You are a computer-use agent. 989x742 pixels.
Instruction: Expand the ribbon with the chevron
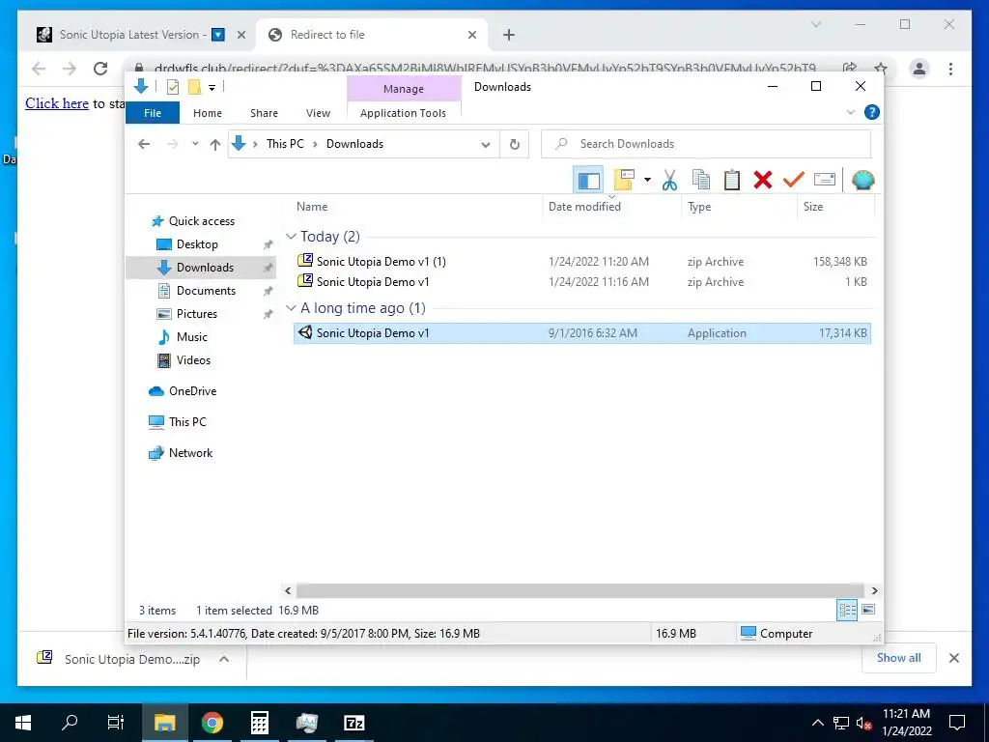coord(850,112)
